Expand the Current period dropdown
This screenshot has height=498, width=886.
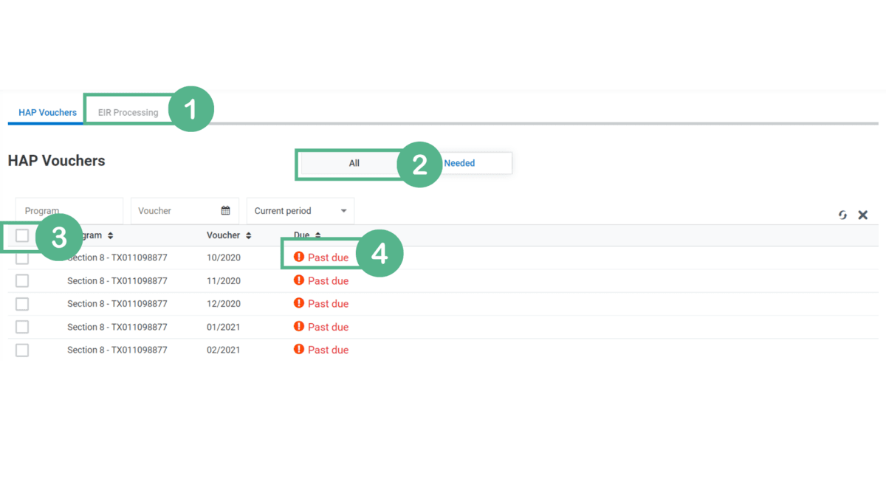301,211
